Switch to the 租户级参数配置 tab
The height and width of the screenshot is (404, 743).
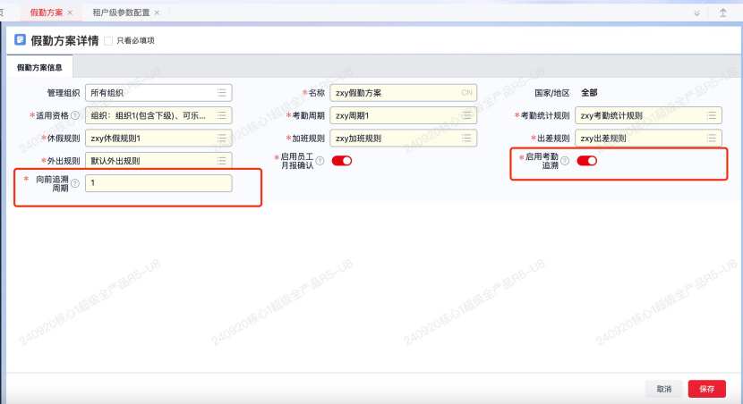121,13
